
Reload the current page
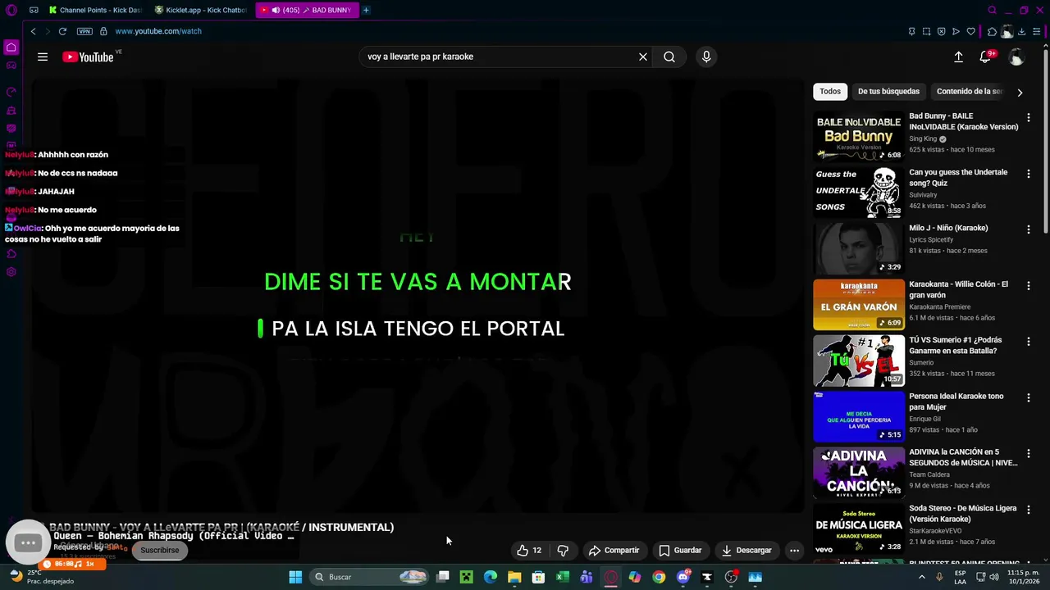click(x=62, y=31)
